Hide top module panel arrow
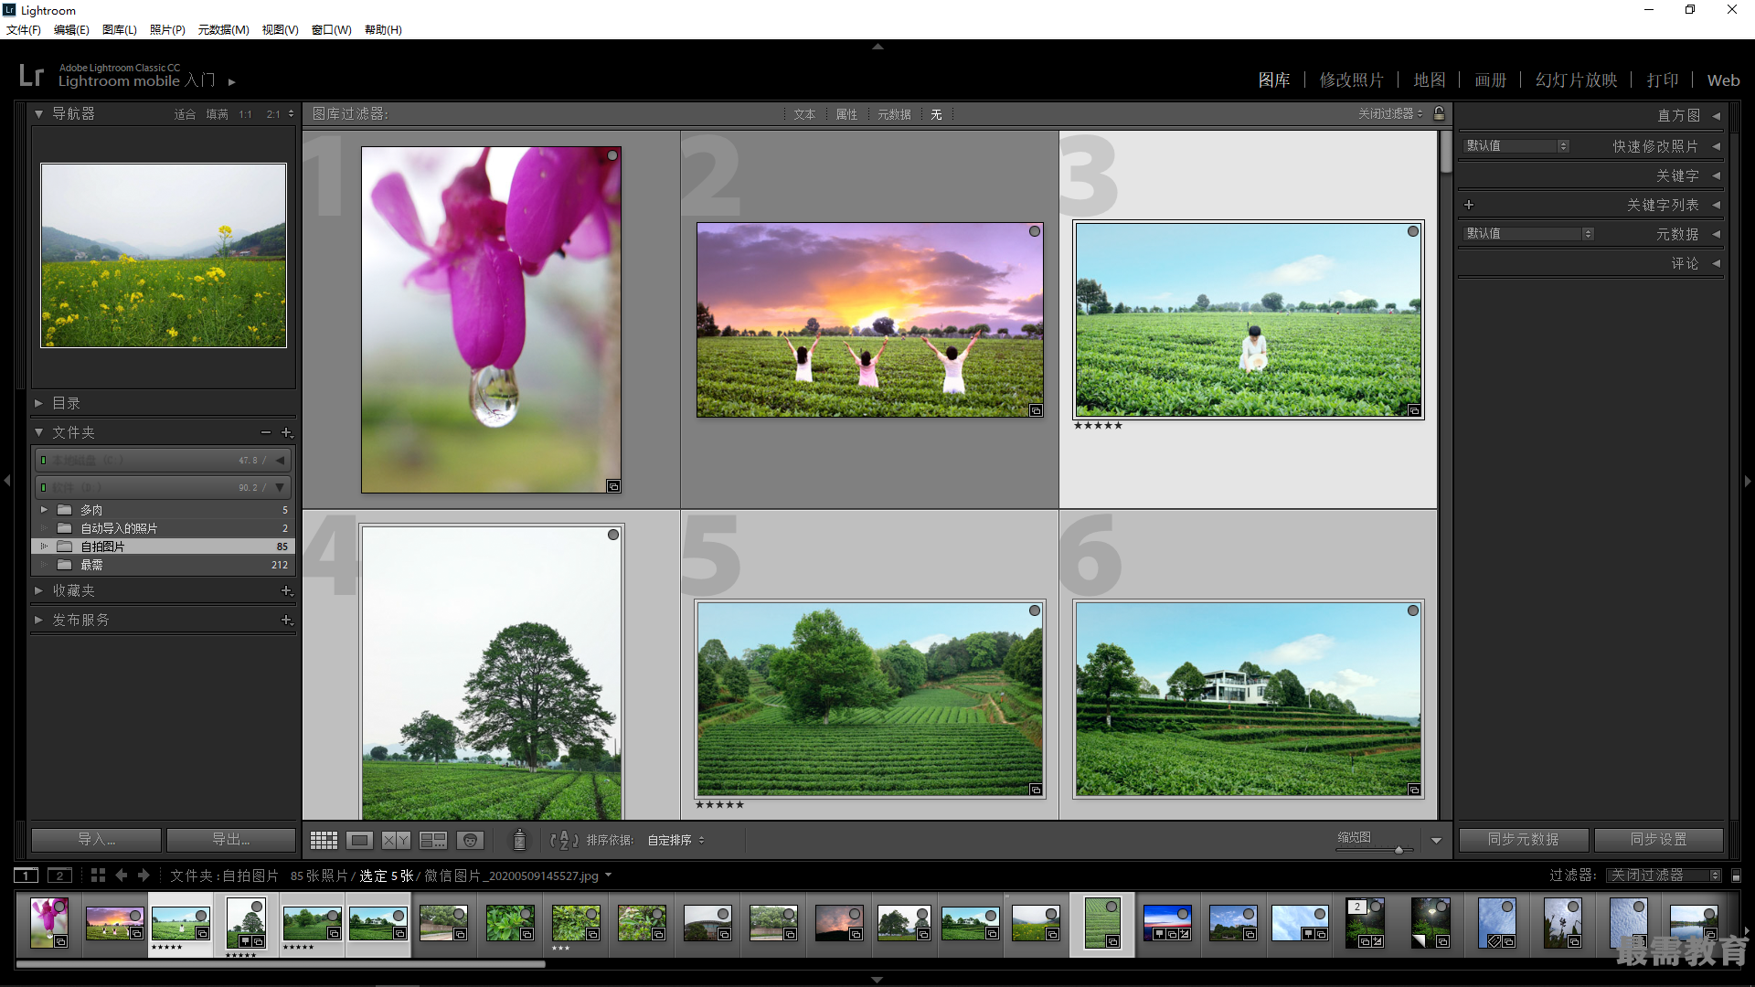The image size is (1755, 987). (877, 46)
